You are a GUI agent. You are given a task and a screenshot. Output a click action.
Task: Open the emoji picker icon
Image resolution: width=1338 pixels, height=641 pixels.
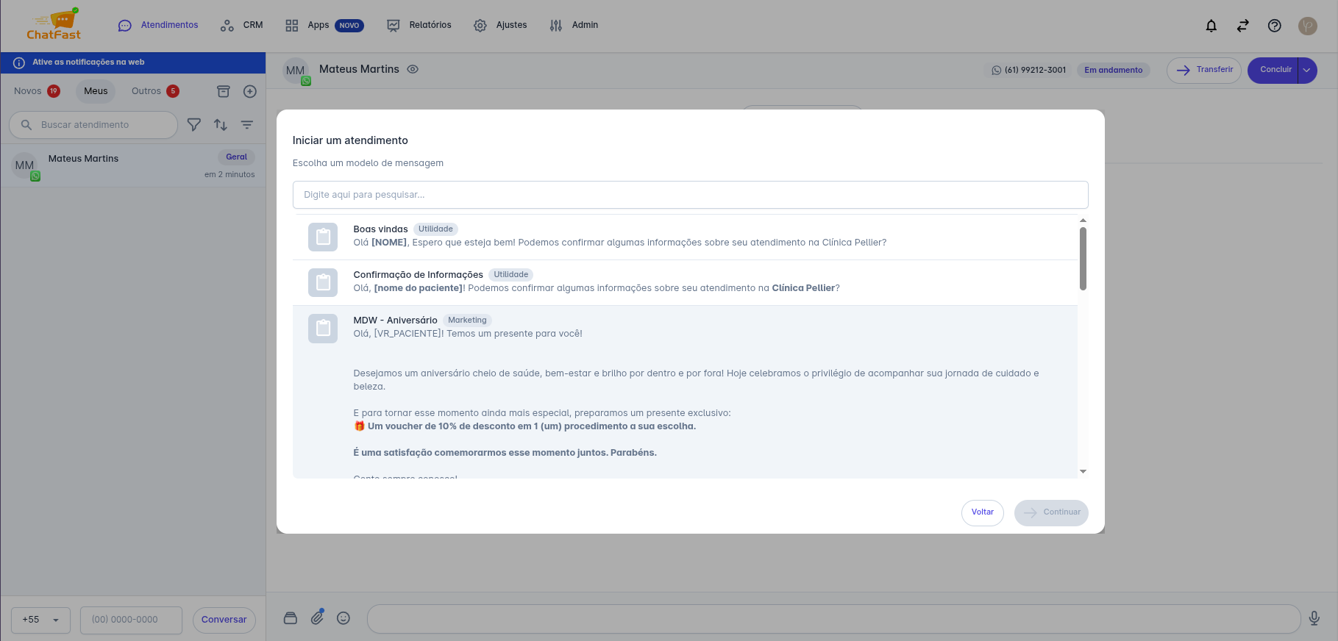(344, 618)
